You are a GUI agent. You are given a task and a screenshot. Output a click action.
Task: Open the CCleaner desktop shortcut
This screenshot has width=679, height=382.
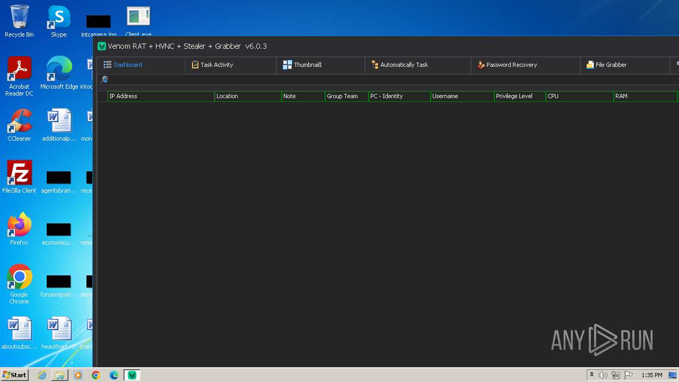click(x=19, y=125)
